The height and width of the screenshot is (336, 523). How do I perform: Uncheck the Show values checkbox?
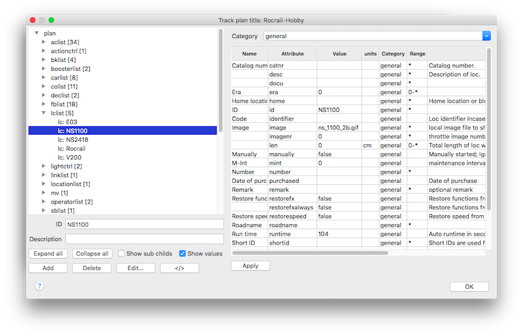coord(182,254)
